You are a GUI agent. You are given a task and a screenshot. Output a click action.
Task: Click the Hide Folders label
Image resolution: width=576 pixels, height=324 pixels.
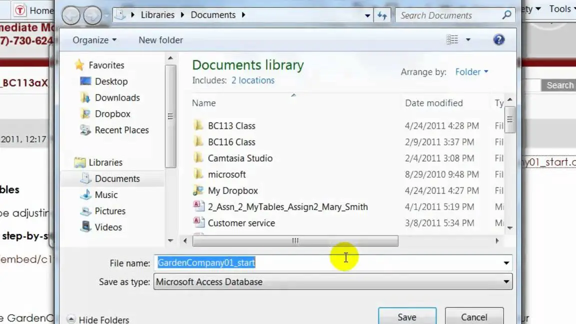(x=104, y=319)
